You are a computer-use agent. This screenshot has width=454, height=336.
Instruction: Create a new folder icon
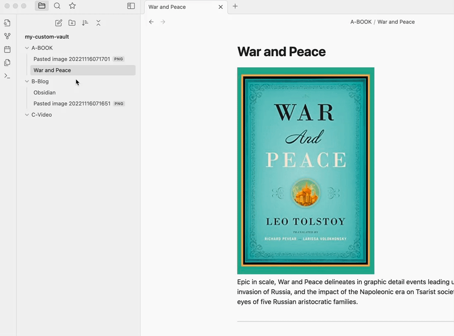72,23
